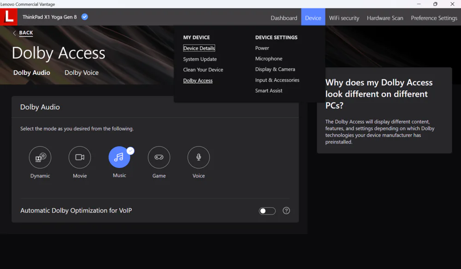Open Microphone device settings
This screenshot has height=269, width=461.
click(269, 59)
